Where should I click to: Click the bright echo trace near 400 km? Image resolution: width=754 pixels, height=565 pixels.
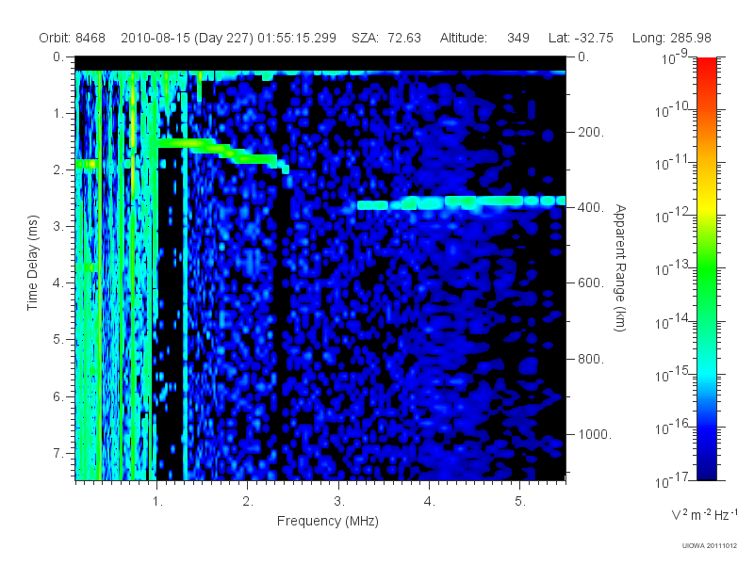(461, 202)
